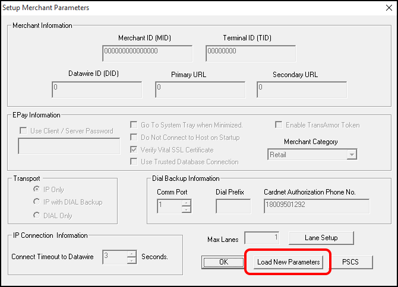Increase Comm Port with up arrow
This screenshot has width=398, height=287.
pyautogui.click(x=187, y=203)
